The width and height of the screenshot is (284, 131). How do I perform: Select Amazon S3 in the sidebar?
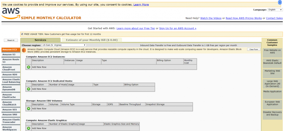click(x=11, y=55)
